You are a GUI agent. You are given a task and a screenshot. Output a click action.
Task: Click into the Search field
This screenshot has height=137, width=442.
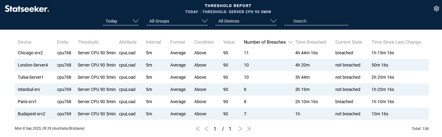[x=316, y=21]
